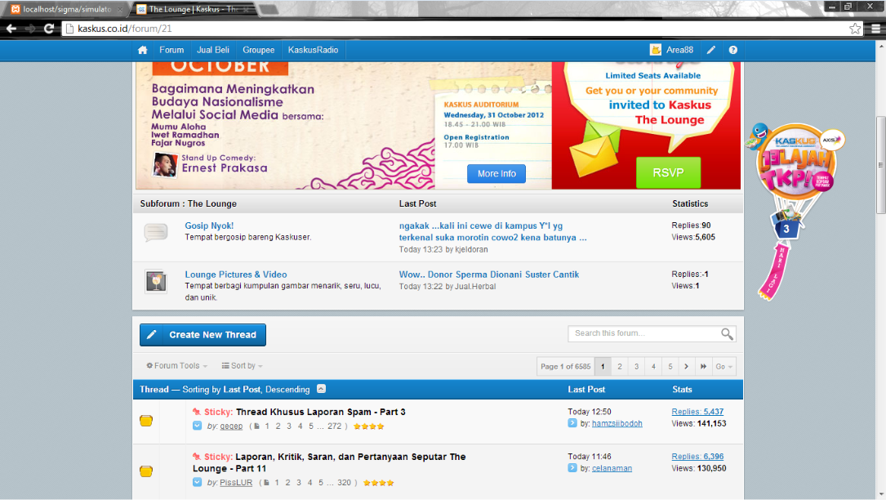Open Chrome menu icon
The image size is (886, 500).
876,29
